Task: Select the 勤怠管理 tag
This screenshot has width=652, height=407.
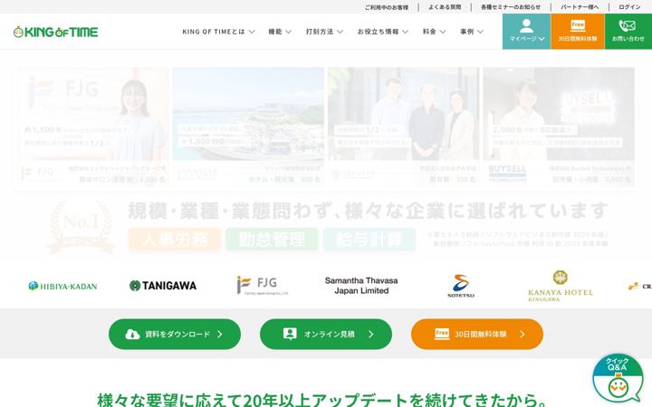Action: point(272,239)
